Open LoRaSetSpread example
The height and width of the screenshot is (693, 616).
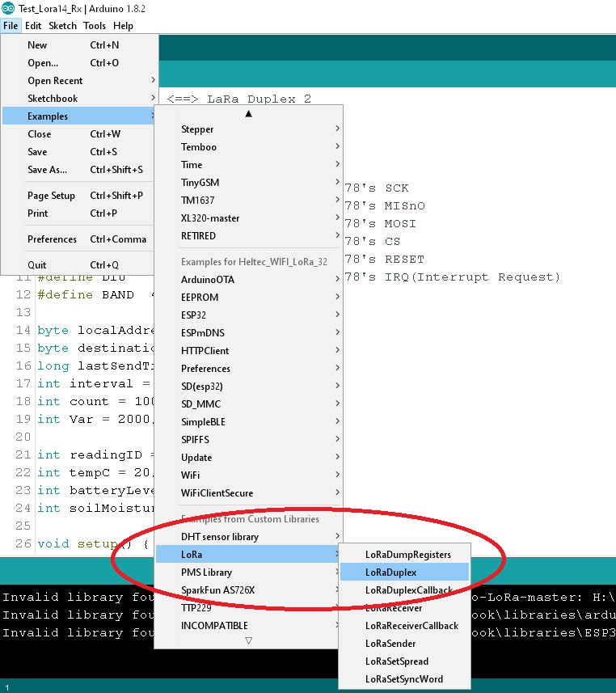pos(404,661)
